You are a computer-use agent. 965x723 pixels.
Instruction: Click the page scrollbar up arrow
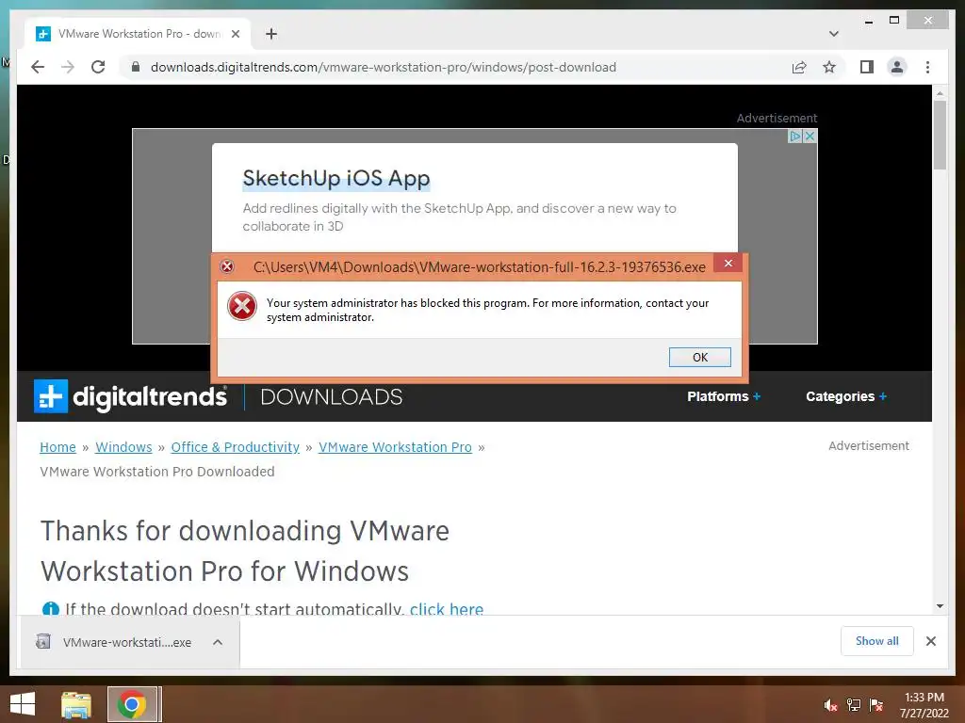(940, 93)
